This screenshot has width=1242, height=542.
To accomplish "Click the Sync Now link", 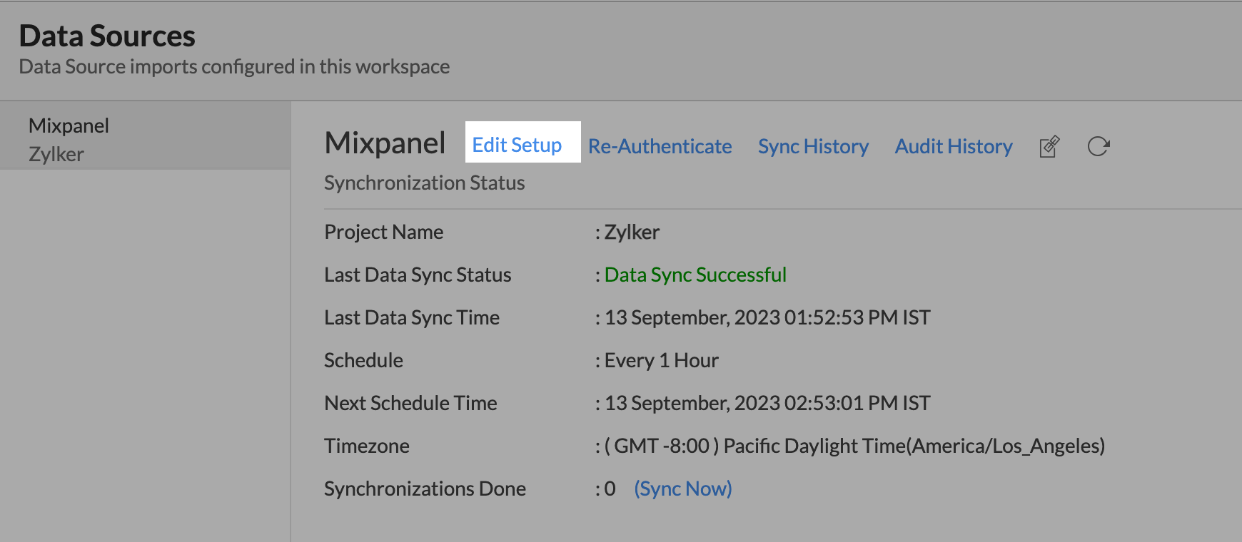I will (x=683, y=489).
